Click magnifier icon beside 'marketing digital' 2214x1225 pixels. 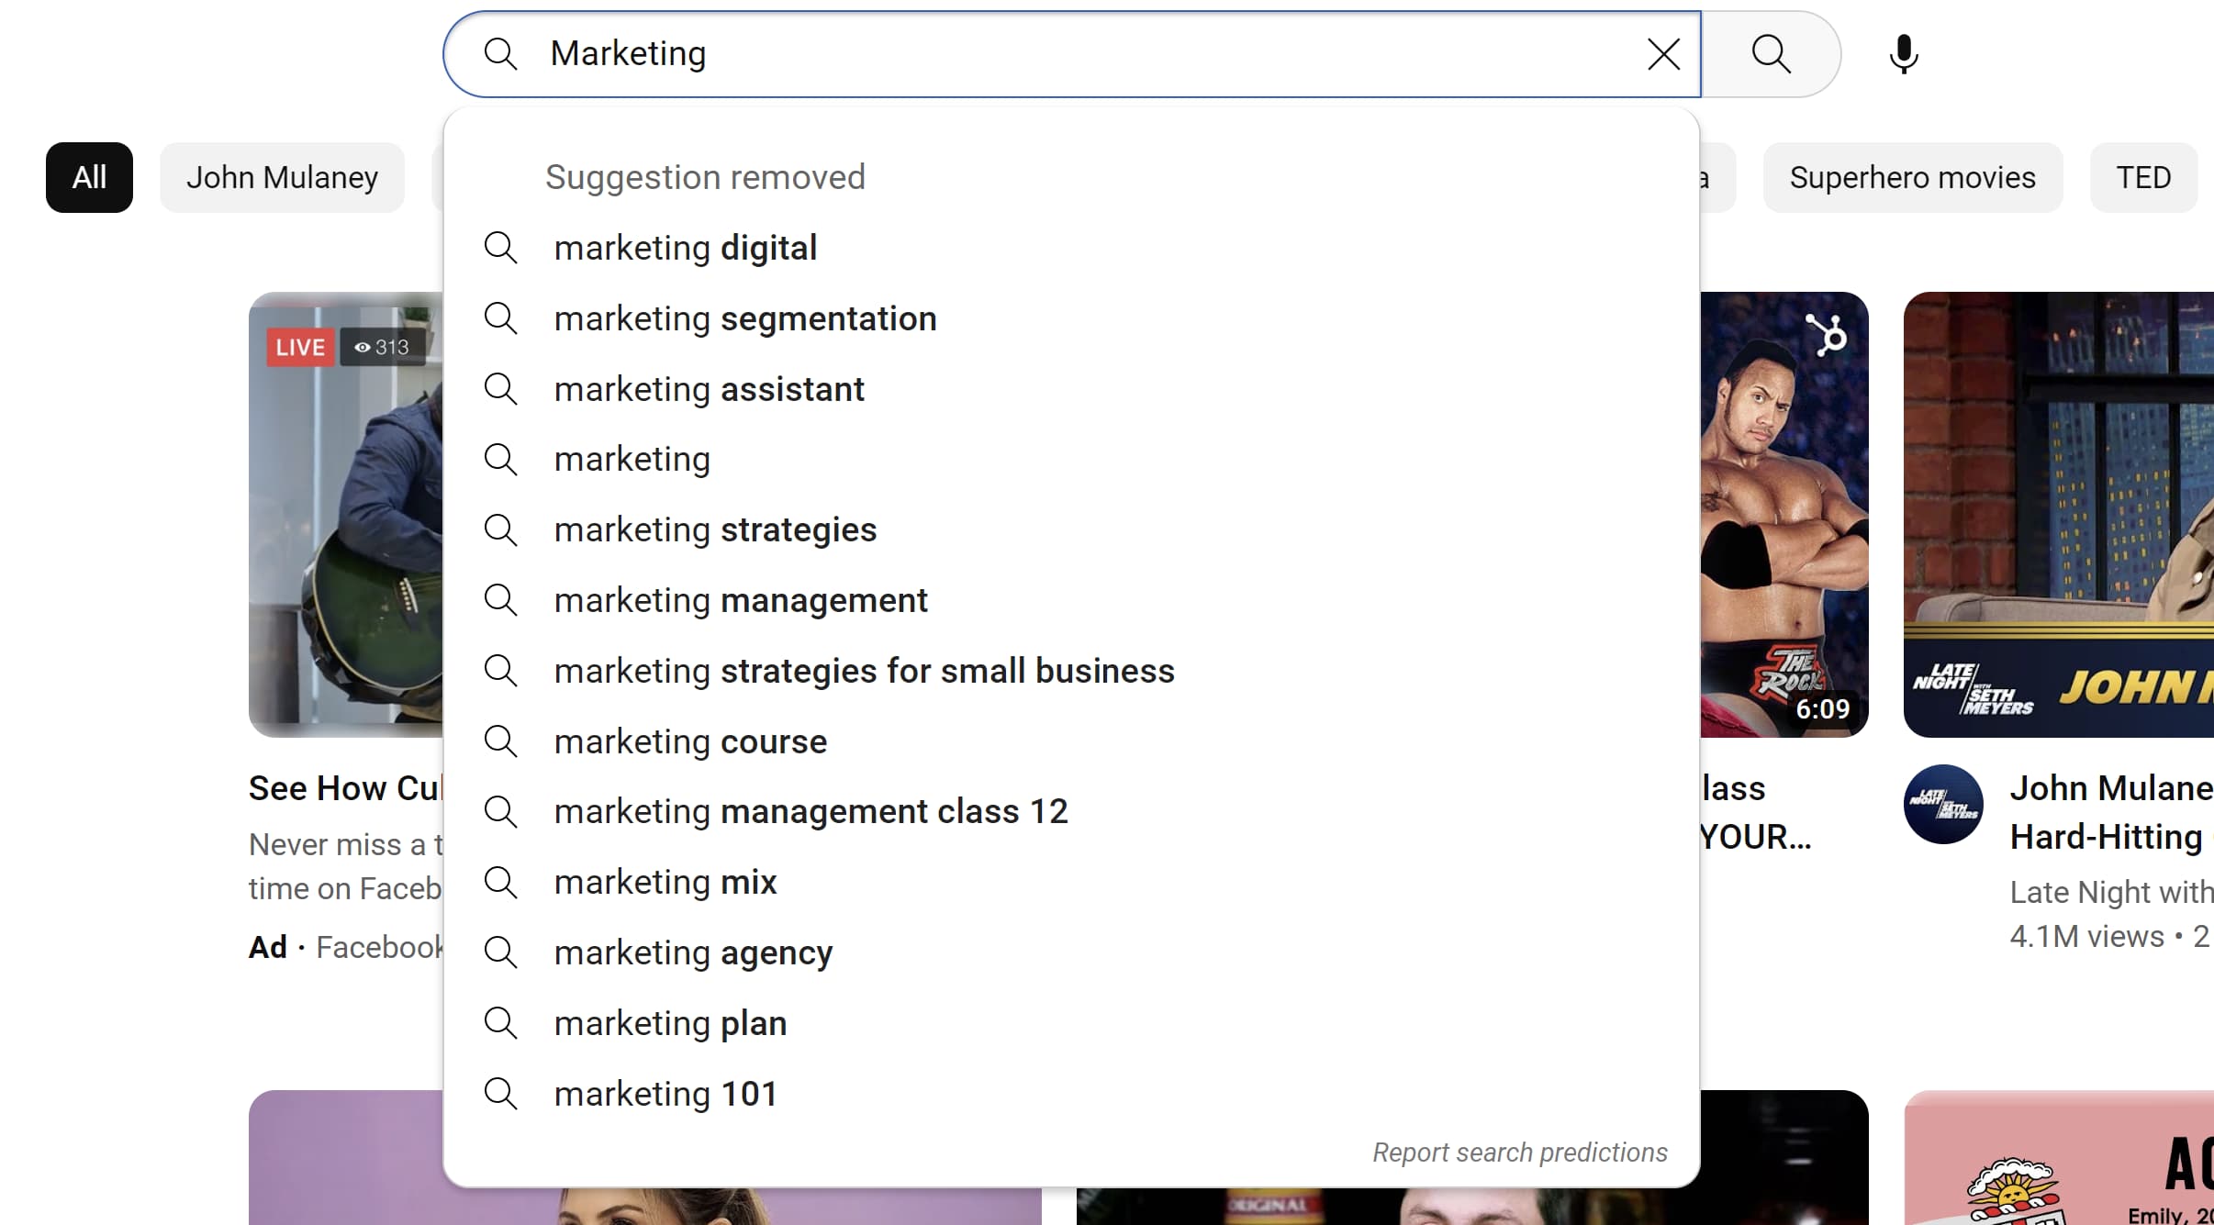pyautogui.click(x=500, y=248)
